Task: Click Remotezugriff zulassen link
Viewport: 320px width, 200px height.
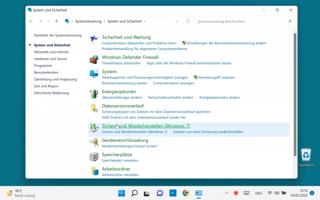Action: [x=216, y=77]
